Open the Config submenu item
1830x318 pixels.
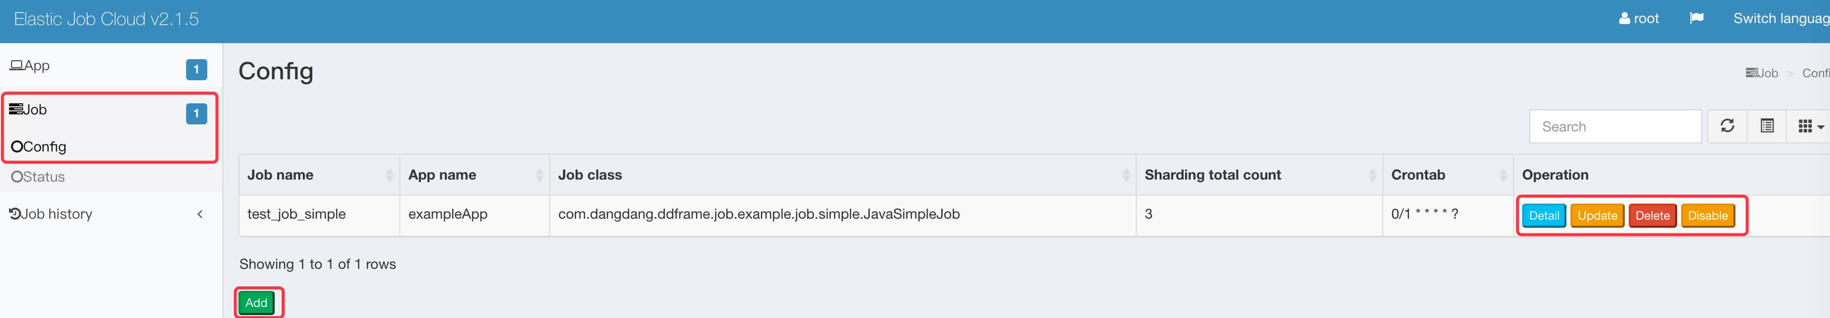point(40,147)
